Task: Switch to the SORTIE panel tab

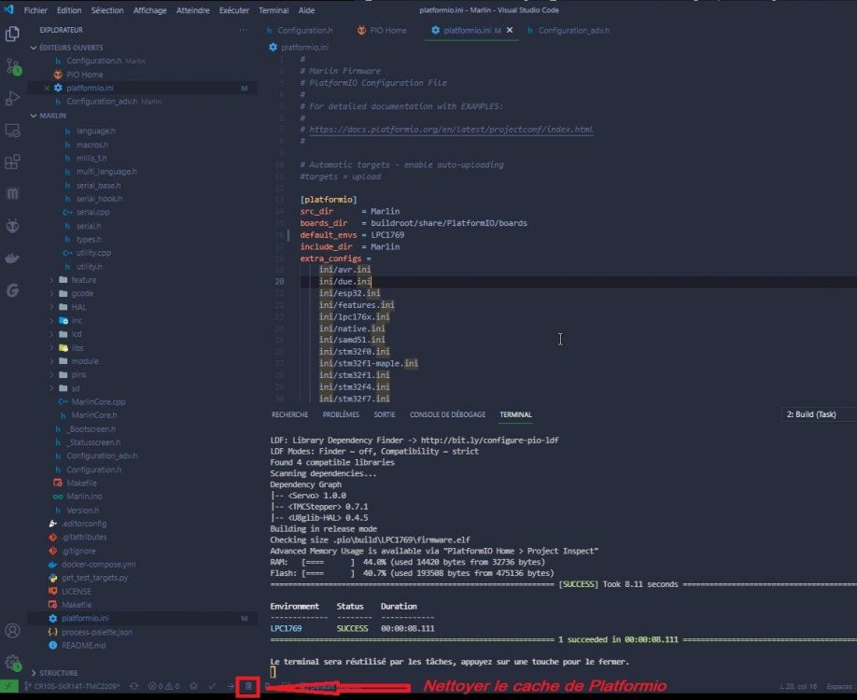Action: (385, 414)
